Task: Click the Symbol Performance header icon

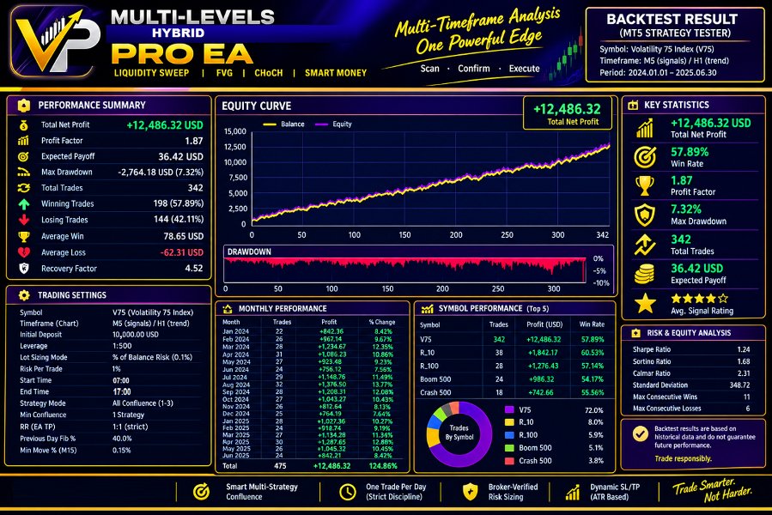Action: (x=427, y=309)
